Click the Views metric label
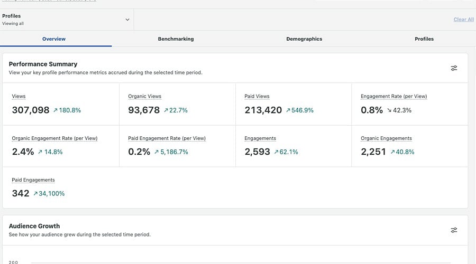 click(x=19, y=96)
